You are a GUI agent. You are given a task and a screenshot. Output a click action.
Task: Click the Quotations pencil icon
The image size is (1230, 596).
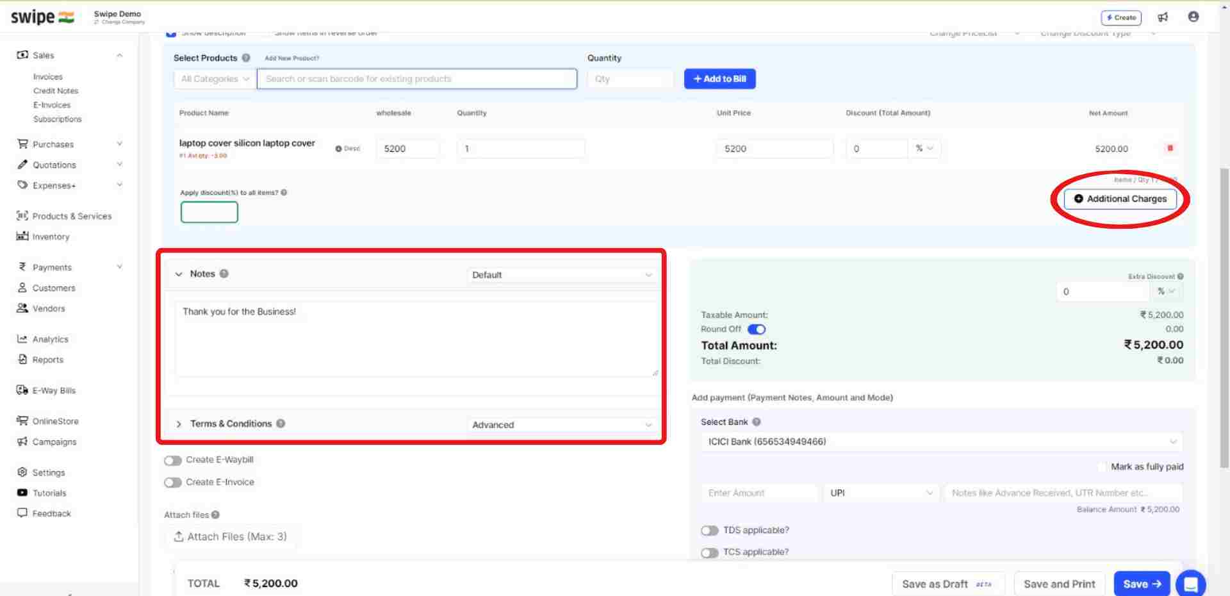pyautogui.click(x=22, y=165)
